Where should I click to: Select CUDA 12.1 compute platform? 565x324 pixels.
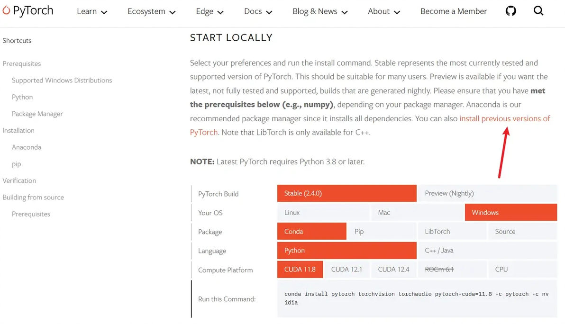click(x=346, y=270)
